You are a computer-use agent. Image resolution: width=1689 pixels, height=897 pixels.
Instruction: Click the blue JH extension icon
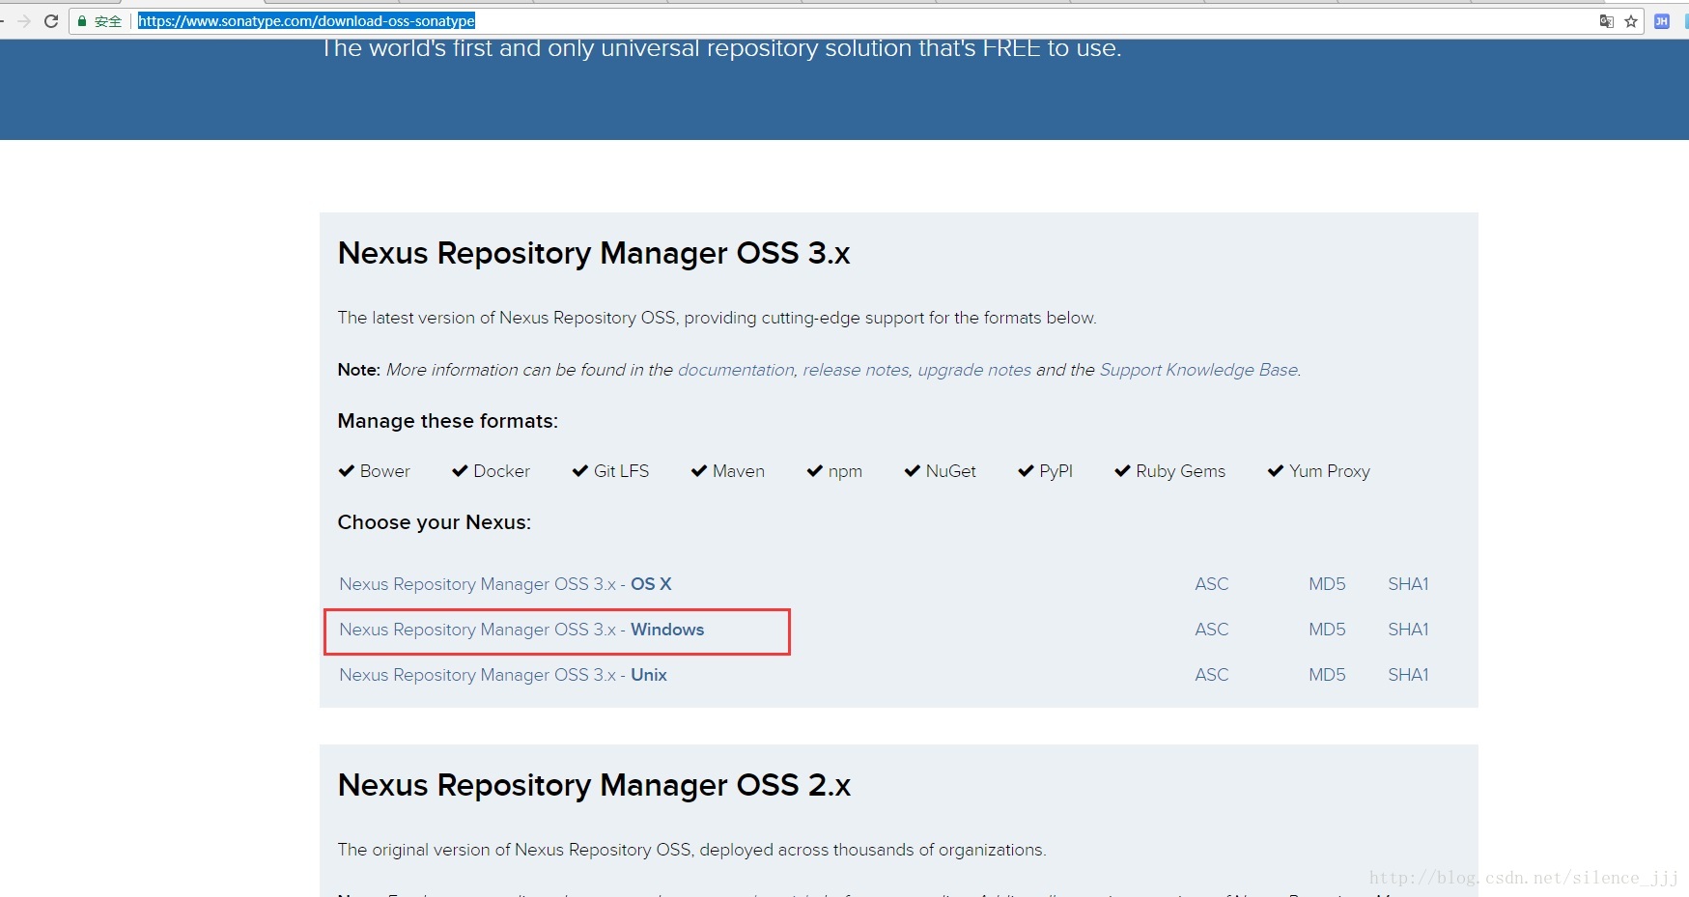(x=1662, y=21)
